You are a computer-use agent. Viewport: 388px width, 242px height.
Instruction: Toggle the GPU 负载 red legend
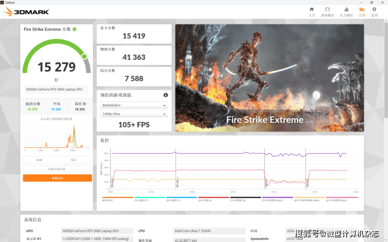tap(213, 199)
